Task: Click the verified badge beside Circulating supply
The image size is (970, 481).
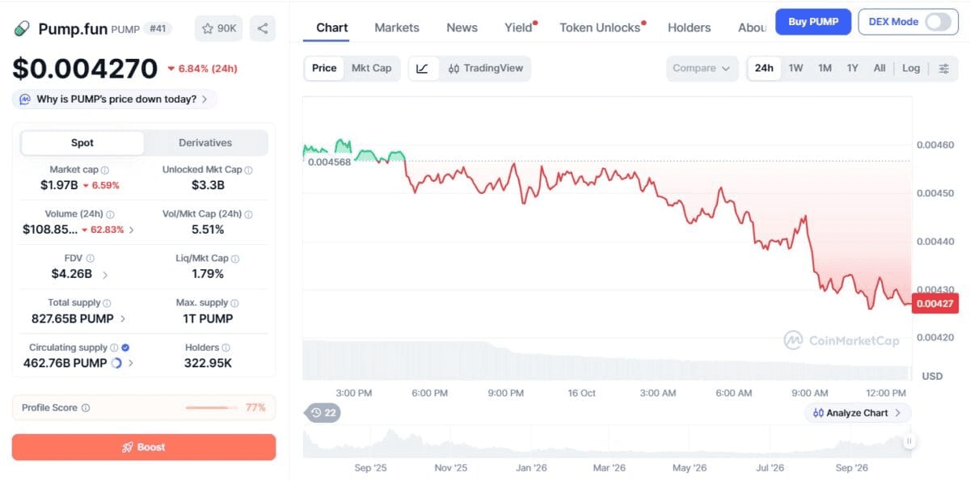Action: 125,348
